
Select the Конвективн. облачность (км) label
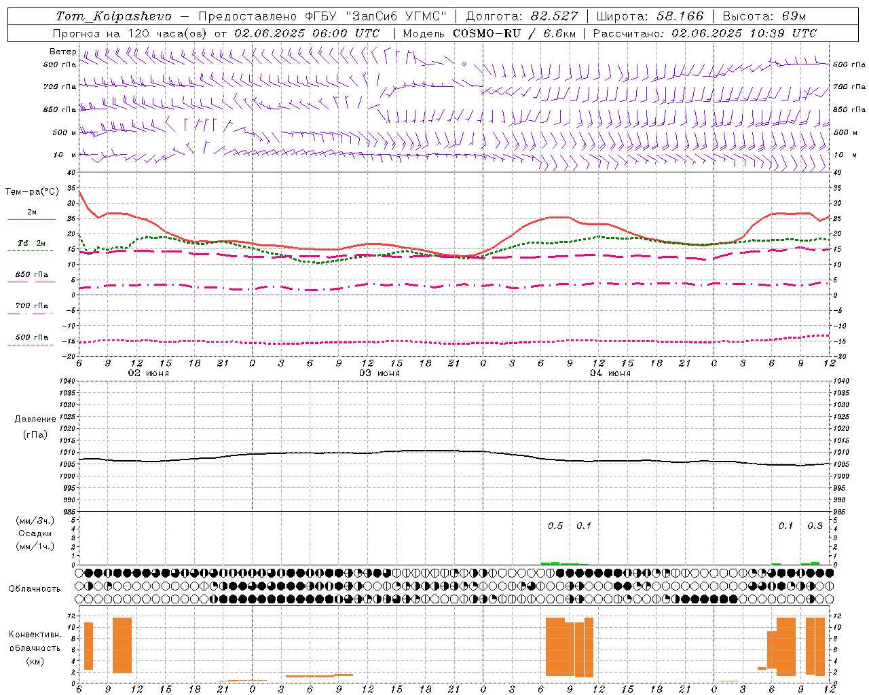point(35,647)
